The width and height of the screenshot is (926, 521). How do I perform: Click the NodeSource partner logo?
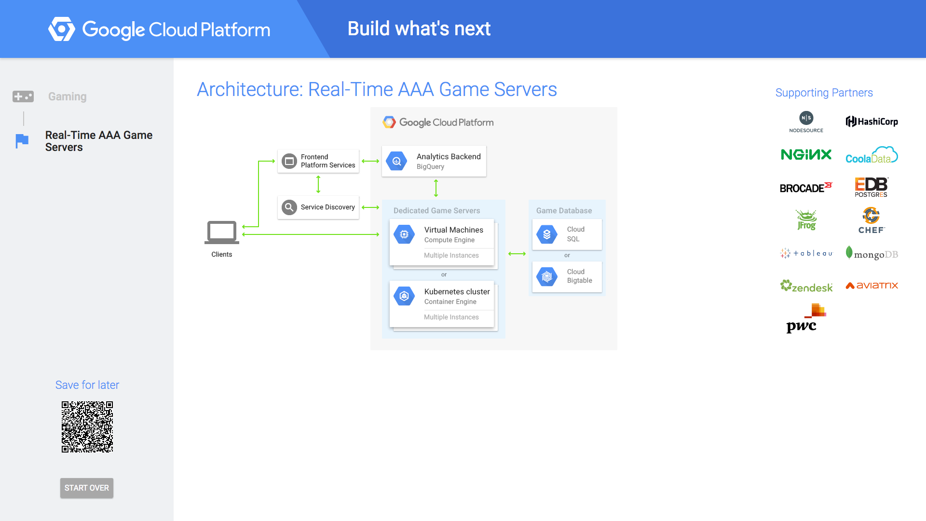(806, 122)
